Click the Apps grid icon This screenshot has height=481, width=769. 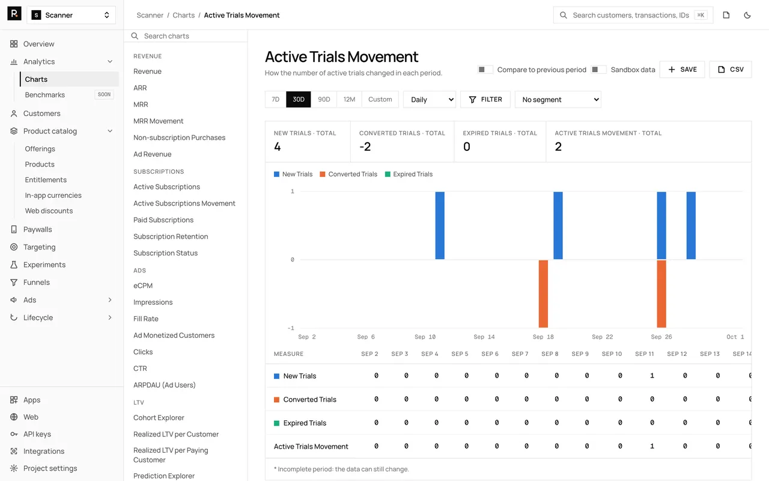pyautogui.click(x=14, y=400)
